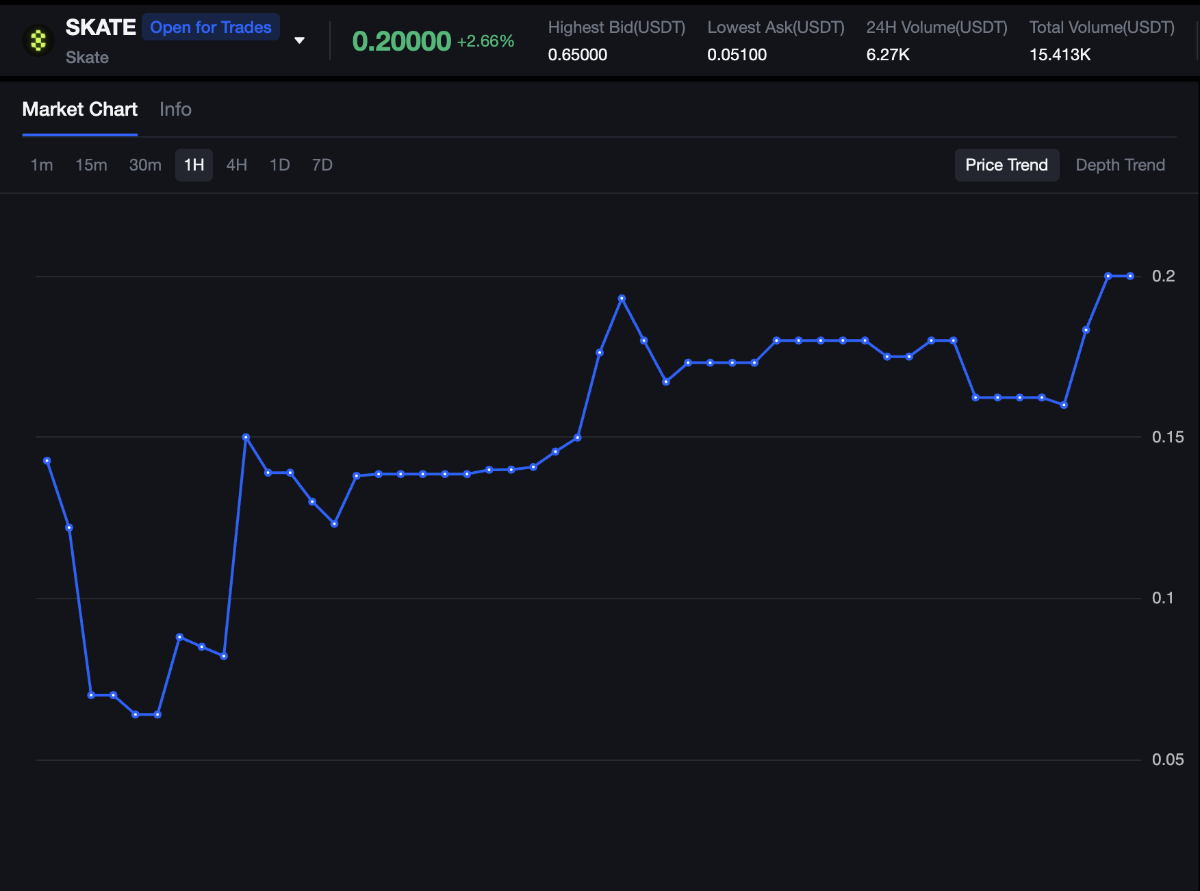Click the current price 0.20000 value
Screen dimensions: 1200x891
400,41
